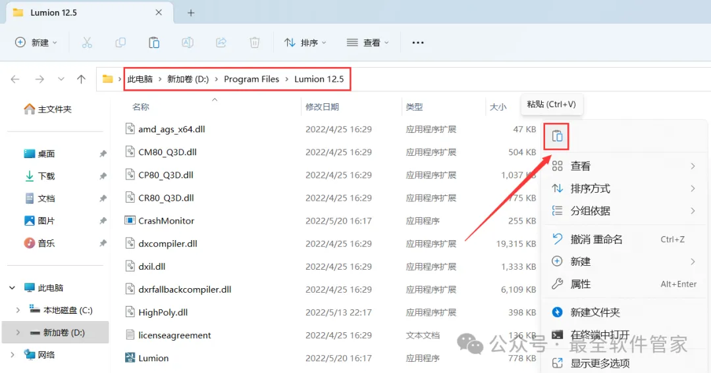Expand the 新加卷 (D:) tree node

18,333
